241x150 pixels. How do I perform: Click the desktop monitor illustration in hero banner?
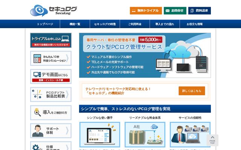pos(163,65)
